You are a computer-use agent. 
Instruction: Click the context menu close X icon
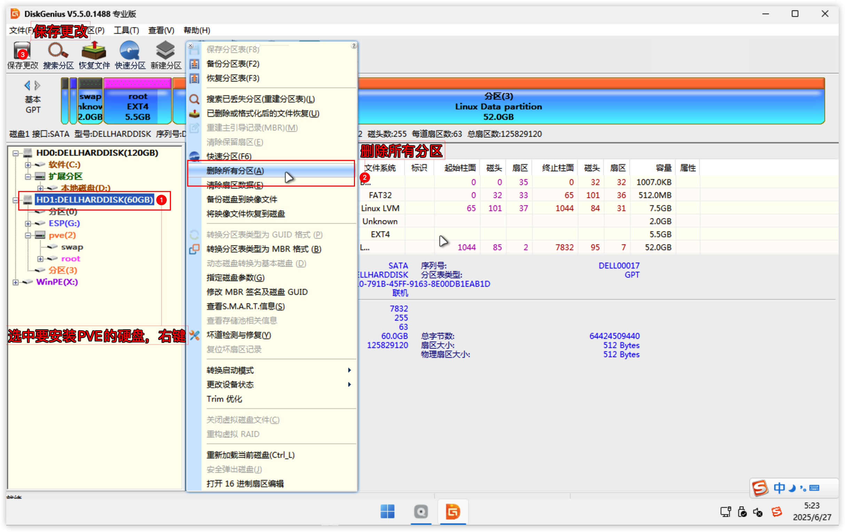pos(190,46)
